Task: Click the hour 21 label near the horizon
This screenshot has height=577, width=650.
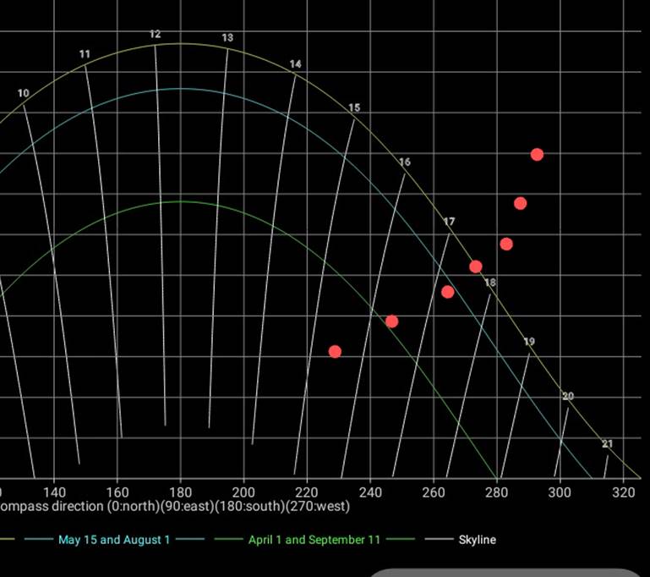Action: 607,444
